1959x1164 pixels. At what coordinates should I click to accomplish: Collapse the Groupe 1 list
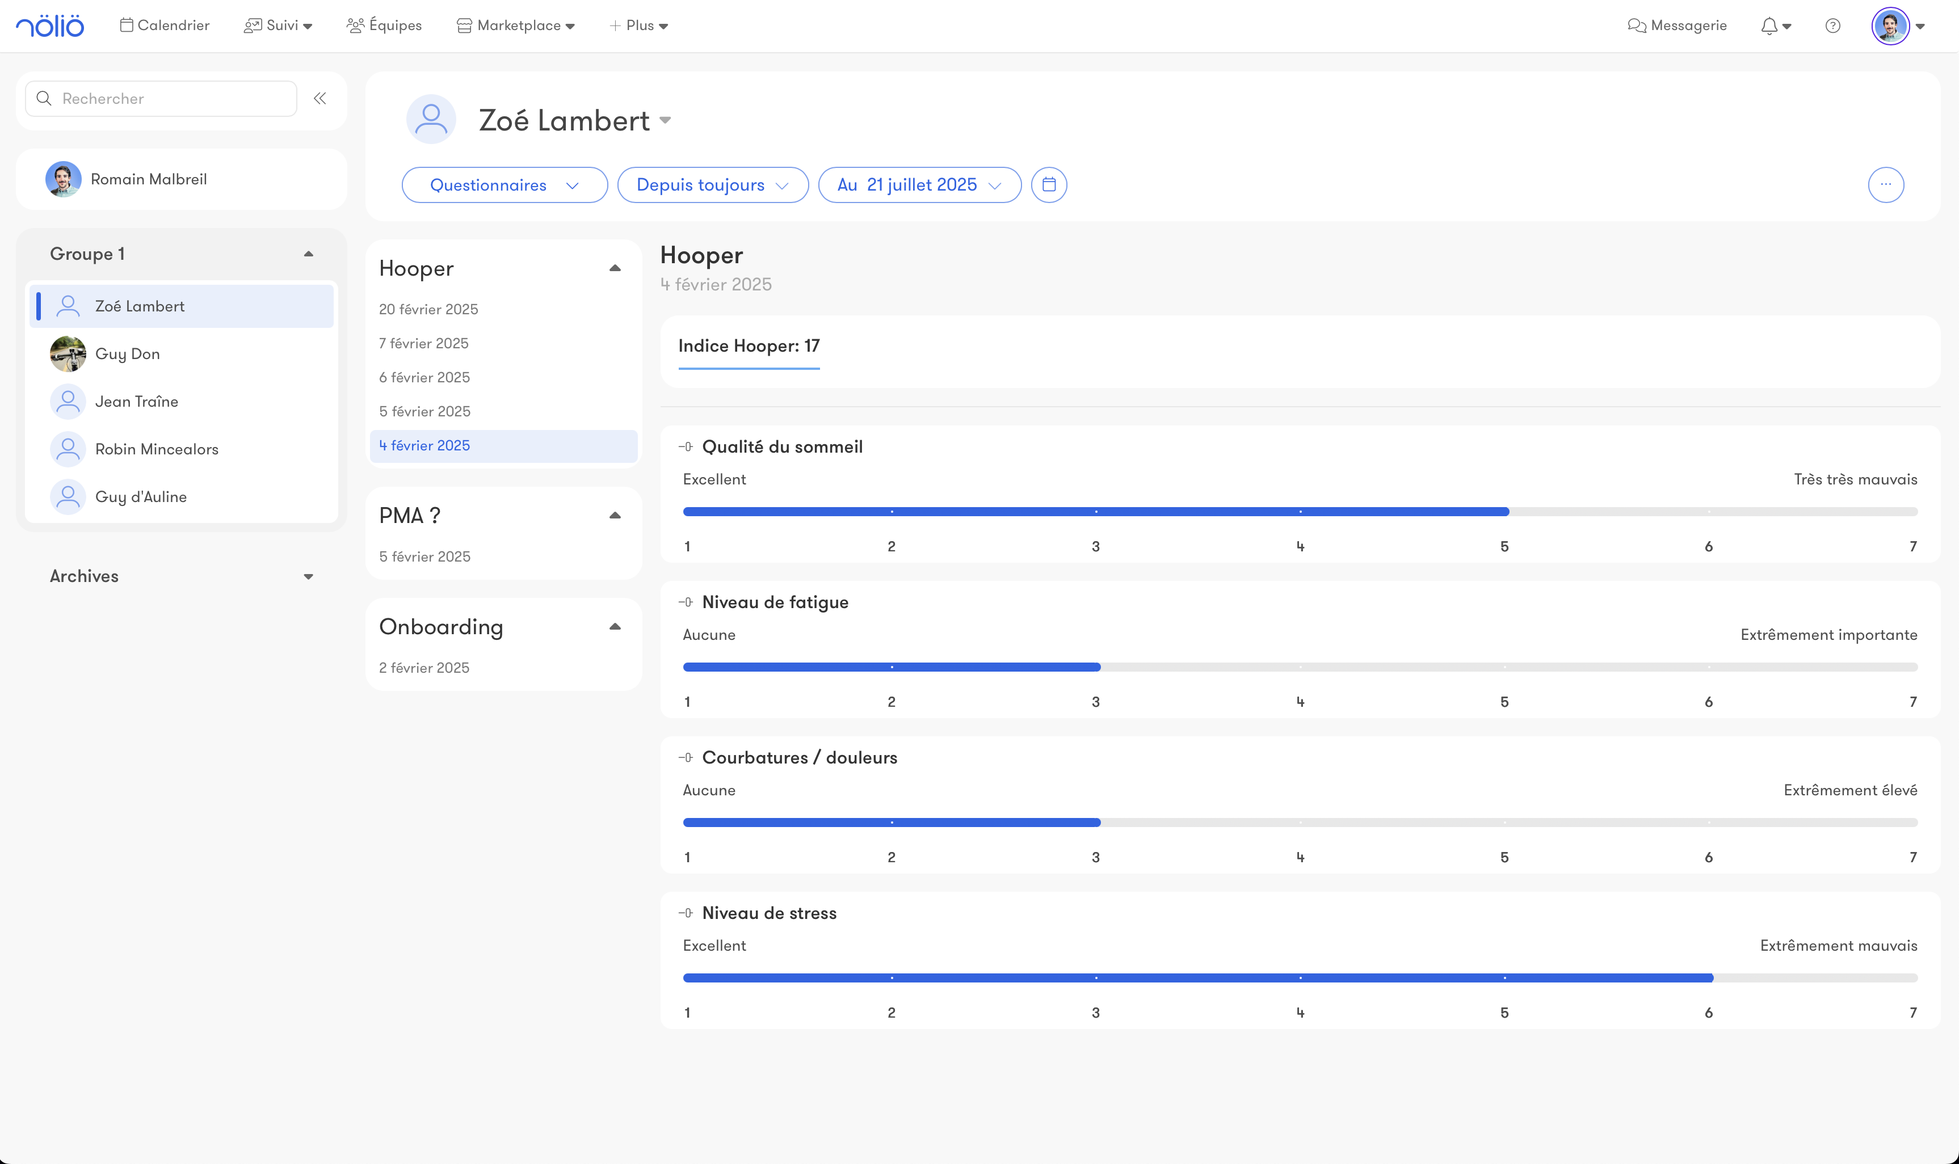[x=308, y=254]
